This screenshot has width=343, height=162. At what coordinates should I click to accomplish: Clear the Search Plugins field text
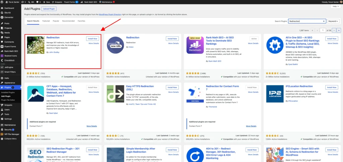[324, 21]
